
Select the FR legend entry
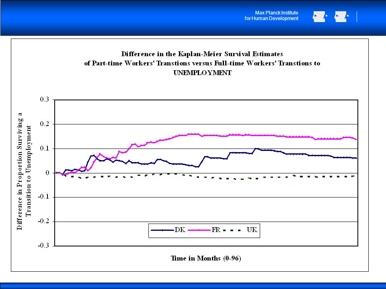click(204, 230)
